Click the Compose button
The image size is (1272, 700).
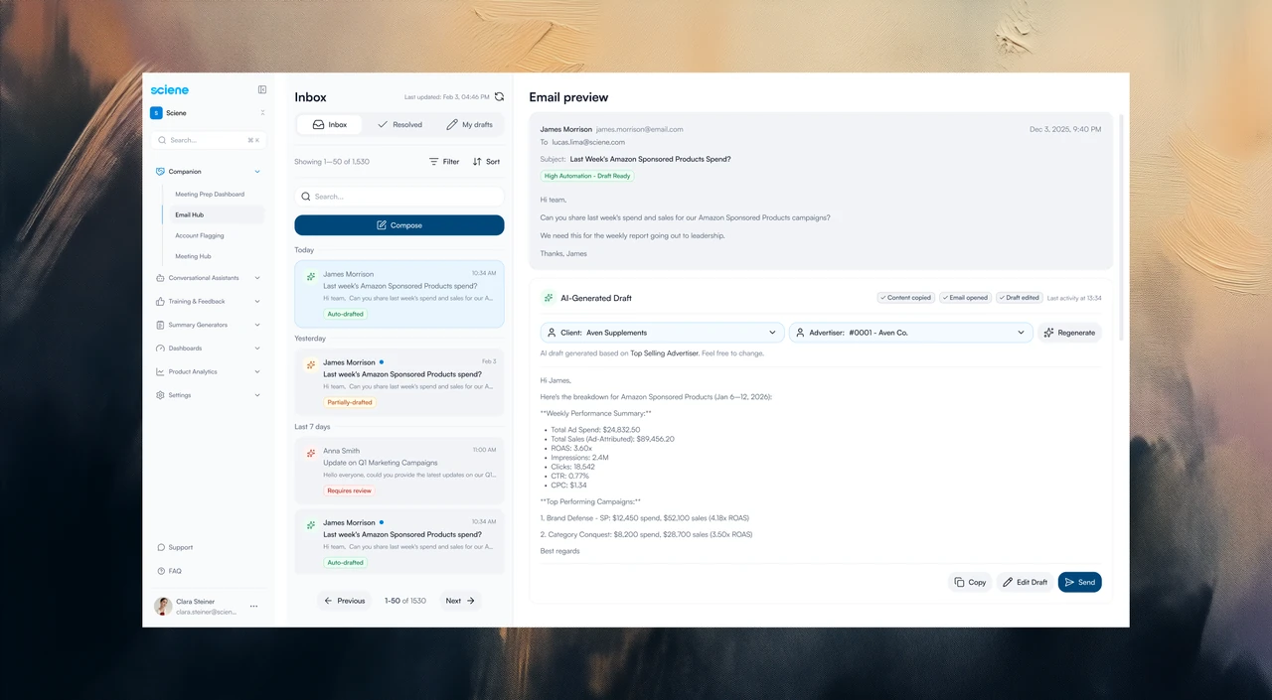(x=399, y=225)
